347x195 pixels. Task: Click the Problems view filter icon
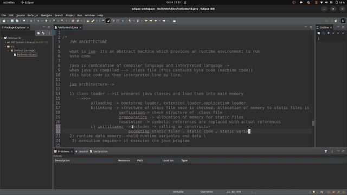click(x=326, y=151)
